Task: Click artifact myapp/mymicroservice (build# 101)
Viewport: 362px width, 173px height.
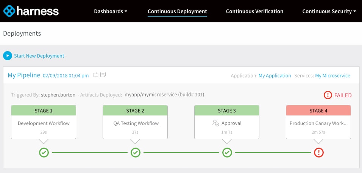Action: tap(164, 95)
